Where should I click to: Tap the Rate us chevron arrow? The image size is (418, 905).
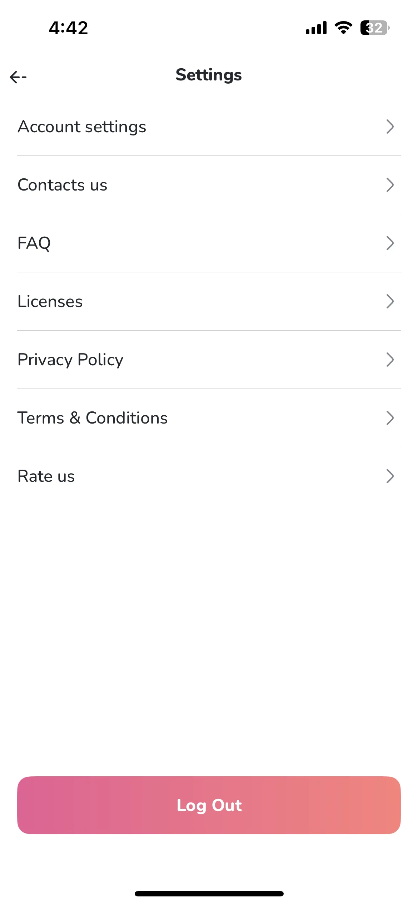pos(390,476)
